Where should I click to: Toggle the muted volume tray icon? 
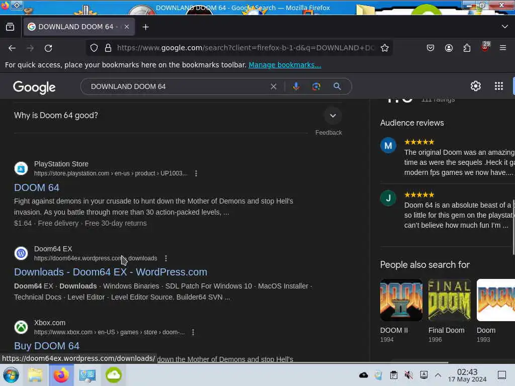408,375
